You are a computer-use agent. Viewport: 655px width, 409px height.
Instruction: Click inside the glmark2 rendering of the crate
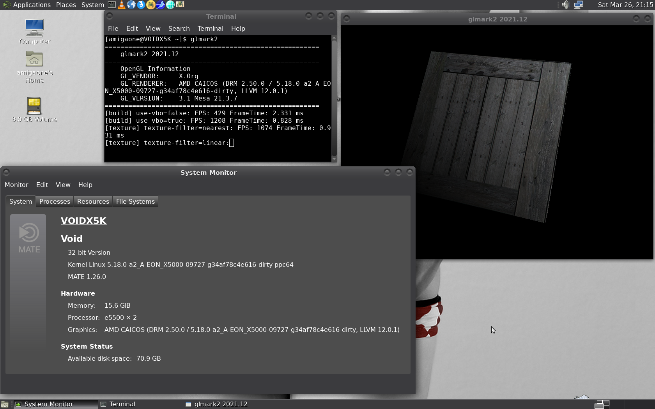pos(487,136)
